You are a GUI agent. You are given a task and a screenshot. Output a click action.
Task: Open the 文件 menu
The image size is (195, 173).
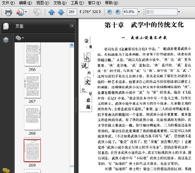click(8, 3)
